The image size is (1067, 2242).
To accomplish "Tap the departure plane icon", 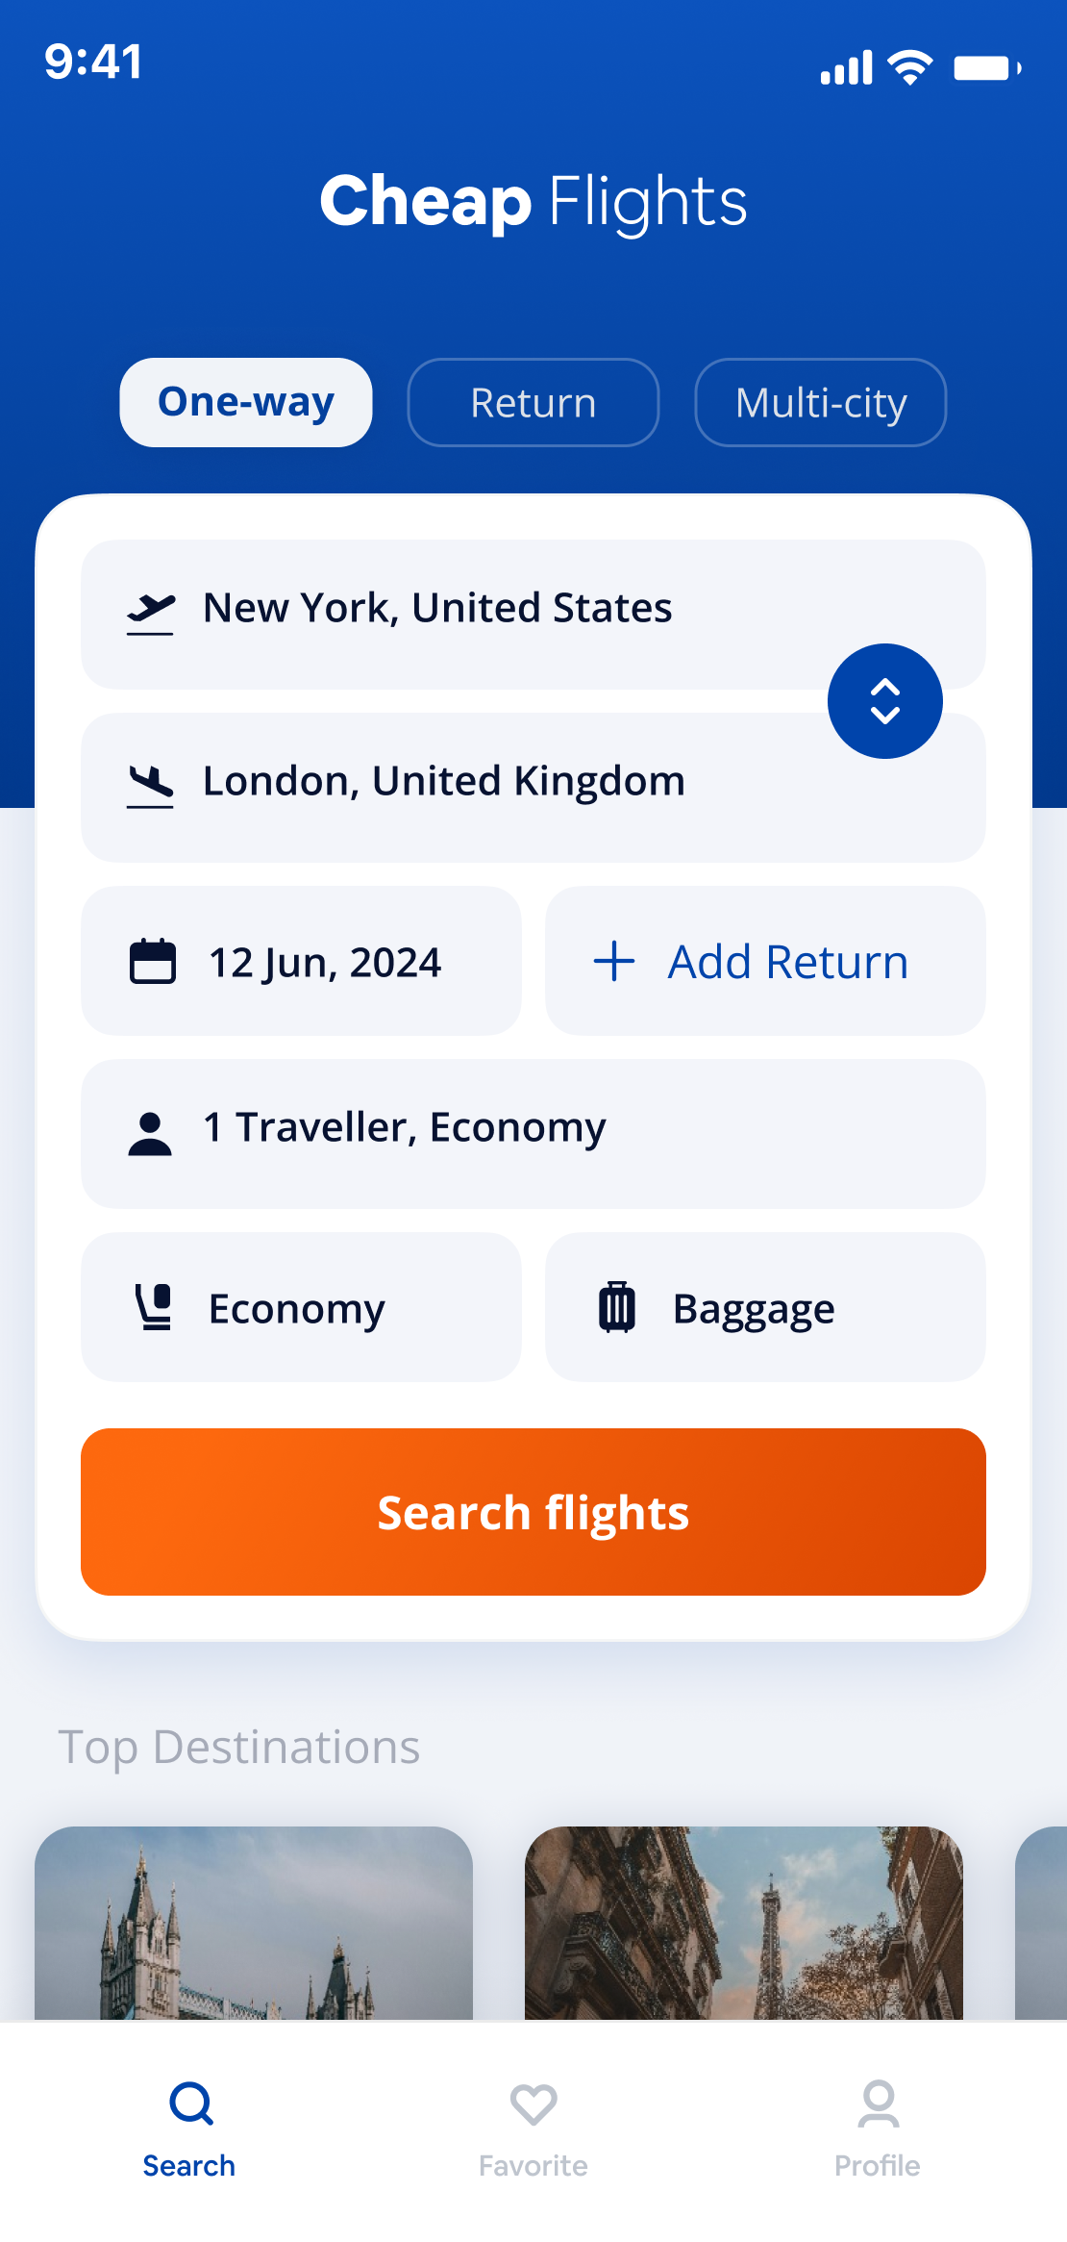I will coord(151,613).
